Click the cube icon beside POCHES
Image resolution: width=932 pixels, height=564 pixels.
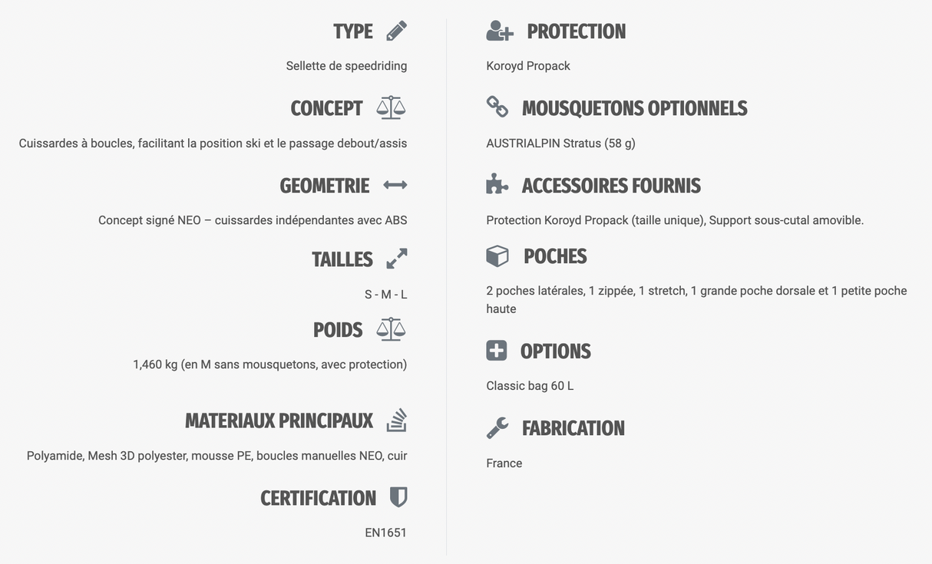click(497, 256)
